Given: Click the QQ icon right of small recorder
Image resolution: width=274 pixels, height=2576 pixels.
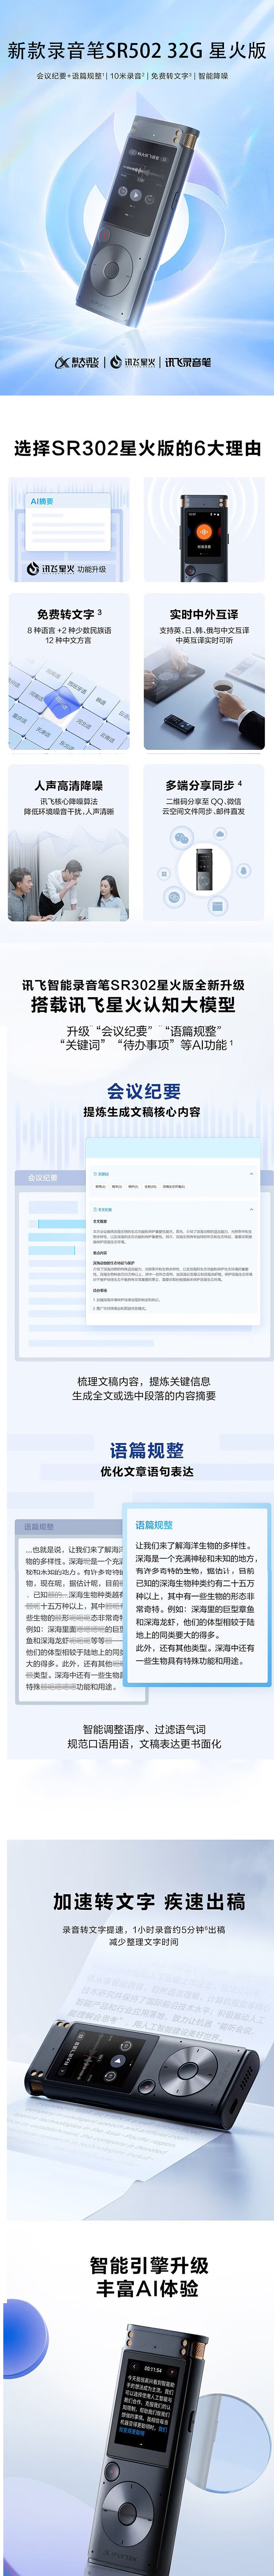Looking at the screenshot, I should click(243, 870).
